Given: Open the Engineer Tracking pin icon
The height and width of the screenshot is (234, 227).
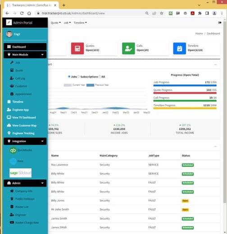Looking at the screenshot, I should (x=9, y=133).
